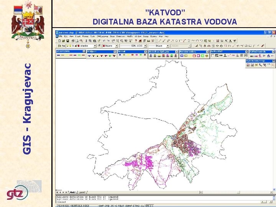
Task: Open the layer list dropdown
Action: coord(95,46)
